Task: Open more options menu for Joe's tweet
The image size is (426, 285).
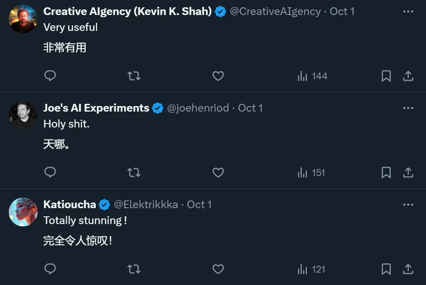Action: (x=408, y=108)
